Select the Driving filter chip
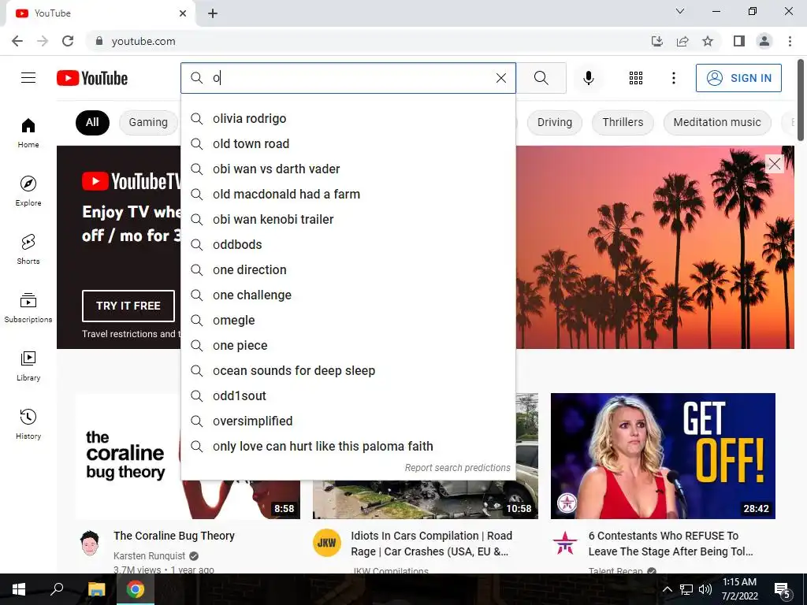 pos(554,122)
